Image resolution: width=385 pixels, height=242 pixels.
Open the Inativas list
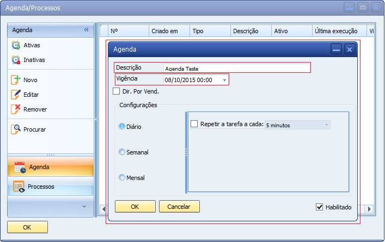(34, 60)
